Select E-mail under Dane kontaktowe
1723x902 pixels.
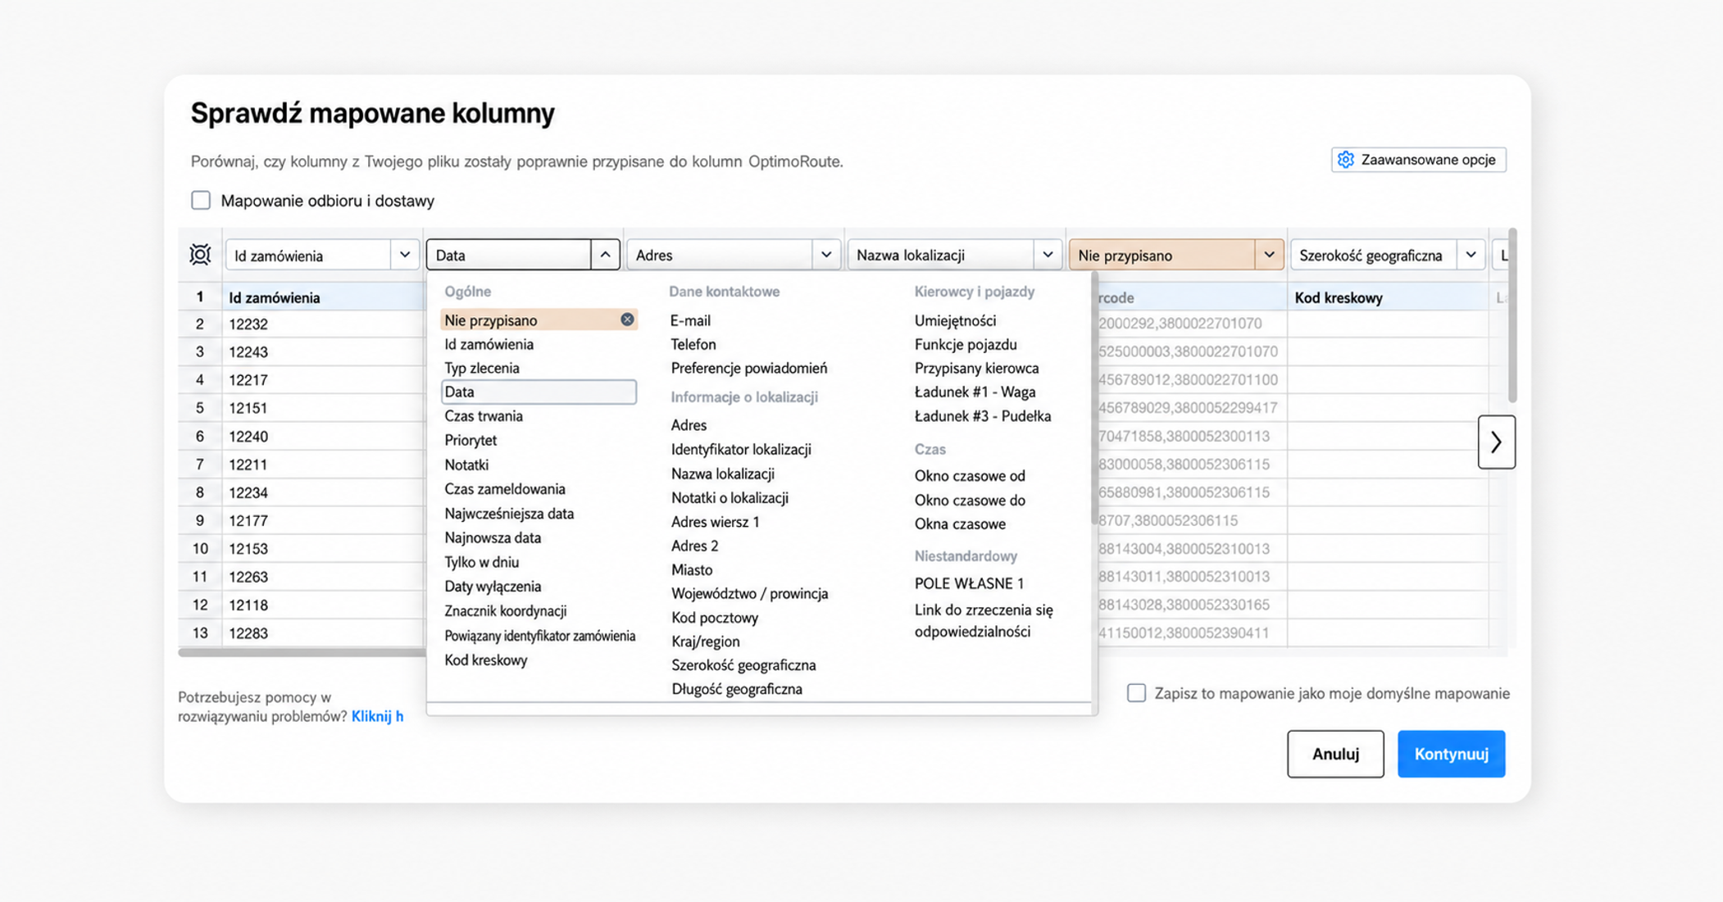pyautogui.click(x=690, y=320)
